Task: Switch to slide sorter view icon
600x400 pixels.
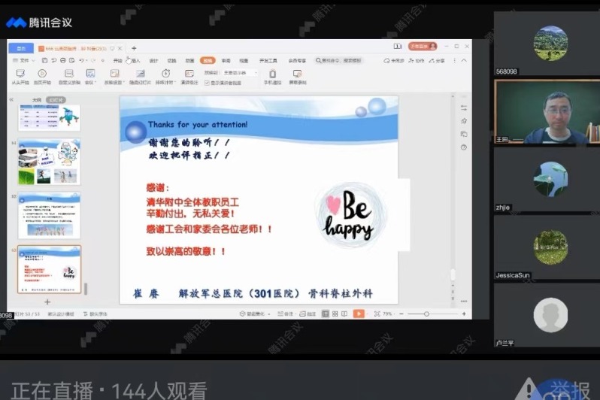Action: coord(335,314)
